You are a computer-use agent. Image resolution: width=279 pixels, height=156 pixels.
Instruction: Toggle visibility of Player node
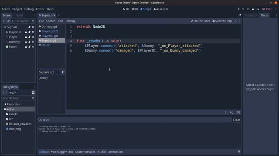click(33, 37)
